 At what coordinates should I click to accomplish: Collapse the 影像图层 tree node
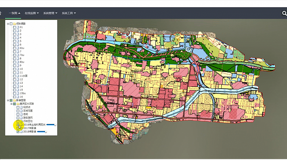point(8,100)
